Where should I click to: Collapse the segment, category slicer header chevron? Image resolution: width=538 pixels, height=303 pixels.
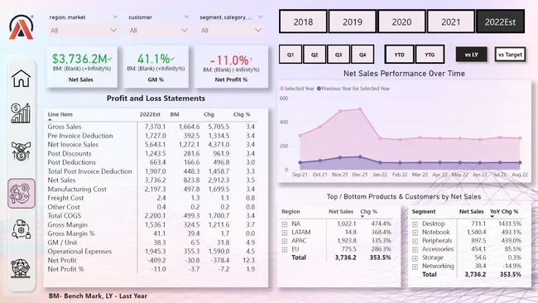[x=260, y=17]
